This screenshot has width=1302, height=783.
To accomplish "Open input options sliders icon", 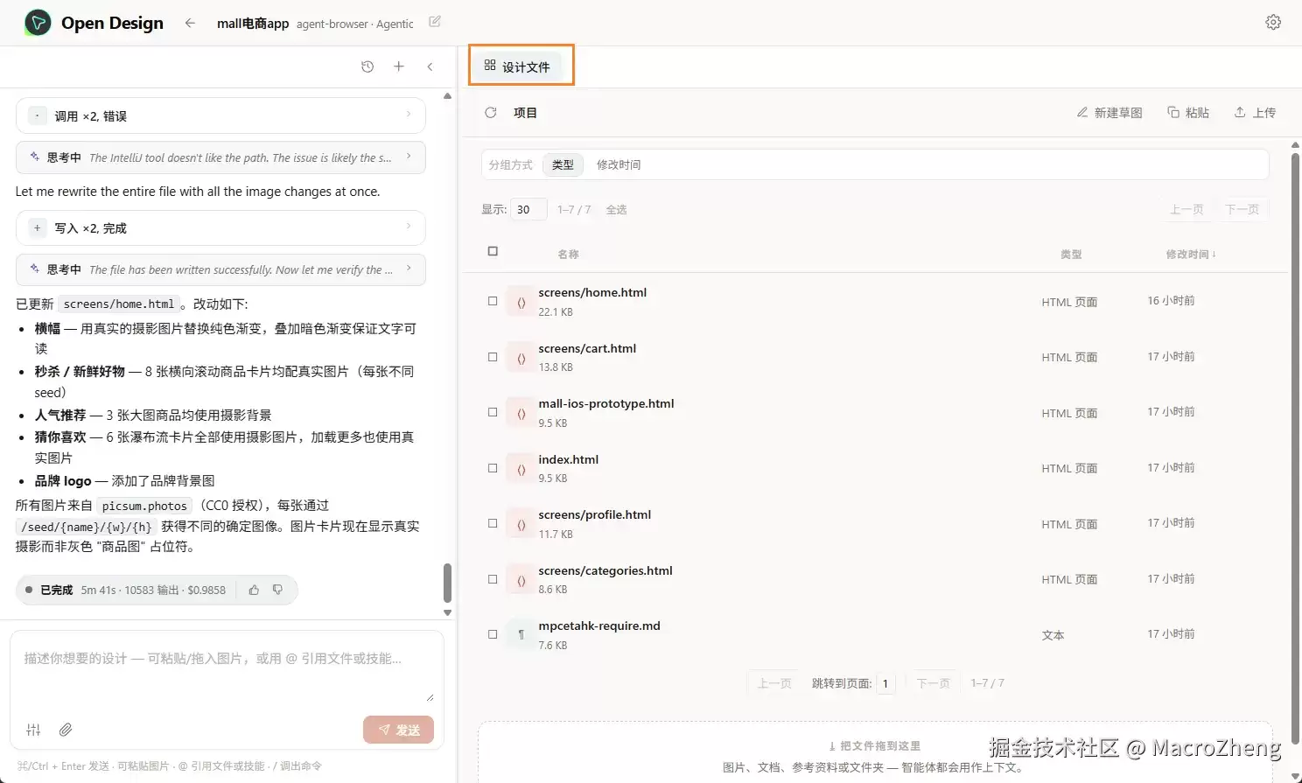I will [x=34, y=730].
